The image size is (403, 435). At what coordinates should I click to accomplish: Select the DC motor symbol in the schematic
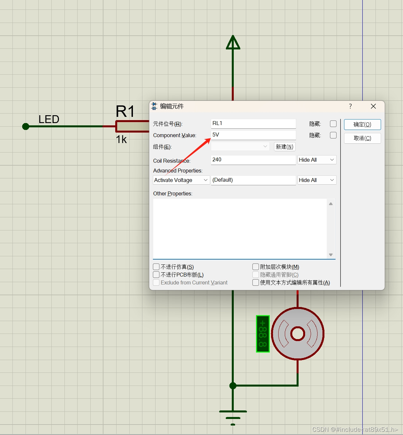click(x=298, y=334)
